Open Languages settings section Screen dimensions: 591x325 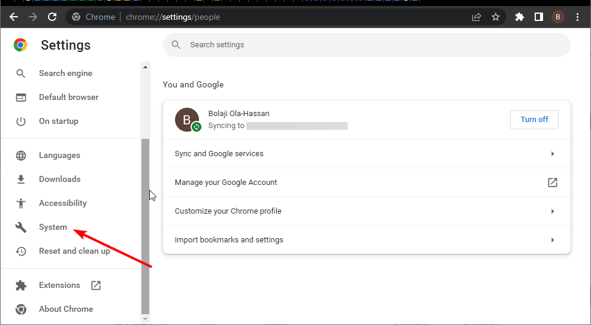point(59,156)
